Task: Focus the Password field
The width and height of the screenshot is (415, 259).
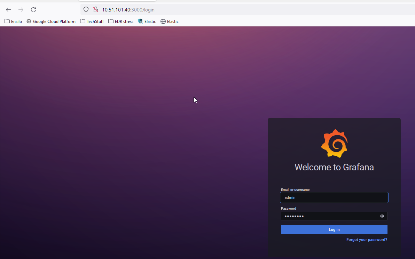Action: [334, 216]
